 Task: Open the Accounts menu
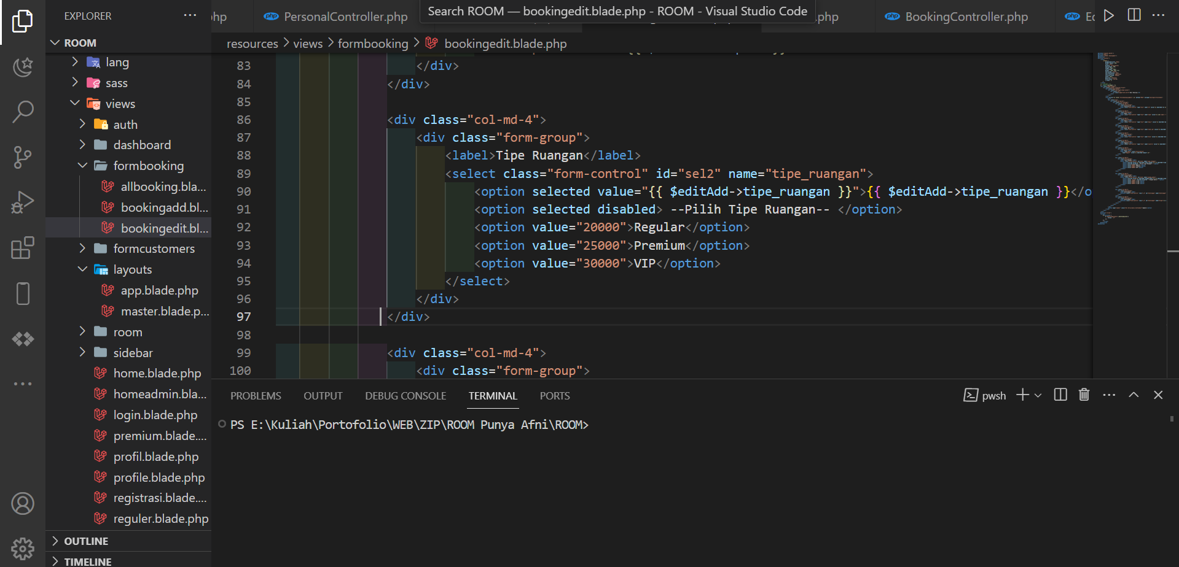coord(23,504)
